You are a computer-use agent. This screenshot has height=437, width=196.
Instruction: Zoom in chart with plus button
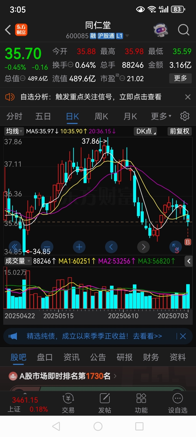79,247
